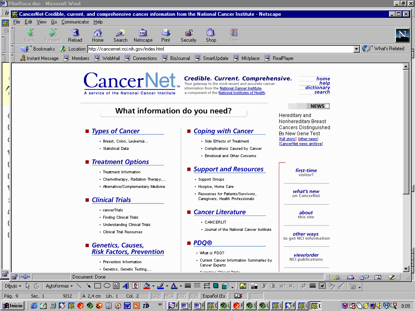Screen dimensions: 415x311
Task: Open the View menu in Netscape
Action: click(x=41, y=22)
